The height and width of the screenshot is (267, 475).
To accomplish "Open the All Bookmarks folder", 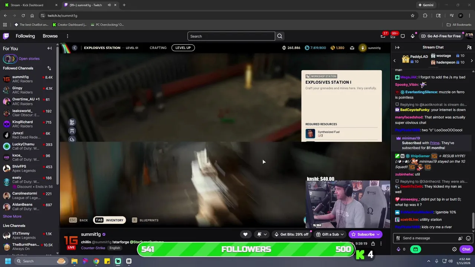I will click(459, 25).
